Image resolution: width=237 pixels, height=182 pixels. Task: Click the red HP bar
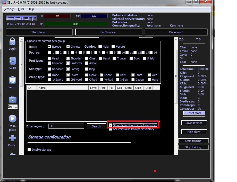(57, 16)
